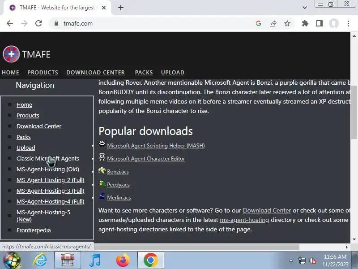Click the scroll right arrow
This screenshot has height=269, width=358.
347,247
